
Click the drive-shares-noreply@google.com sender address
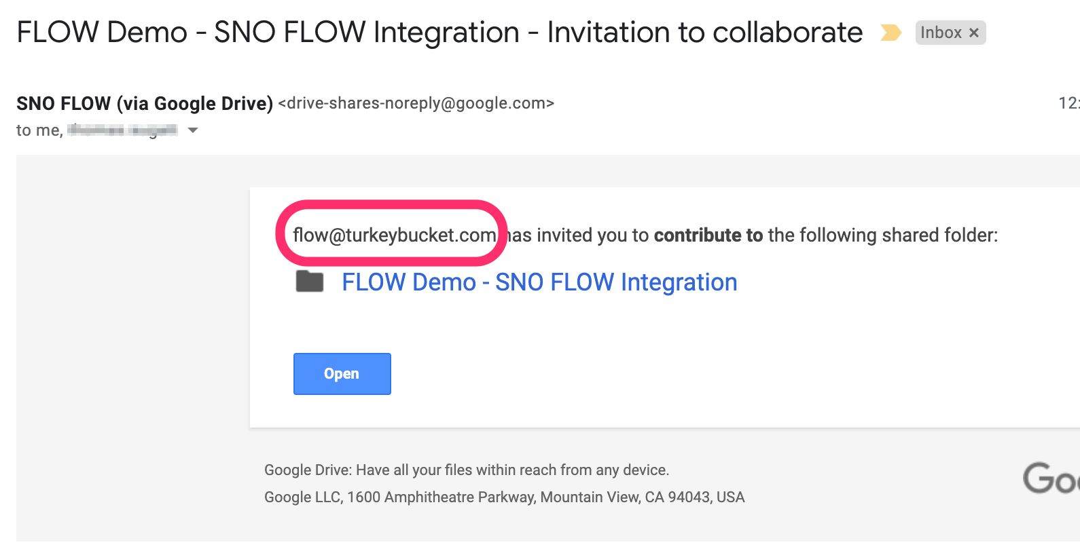pyautogui.click(x=416, y=103)
